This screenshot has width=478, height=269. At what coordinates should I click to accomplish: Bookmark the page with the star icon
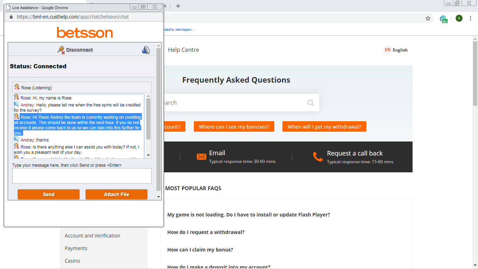(428, 18)
